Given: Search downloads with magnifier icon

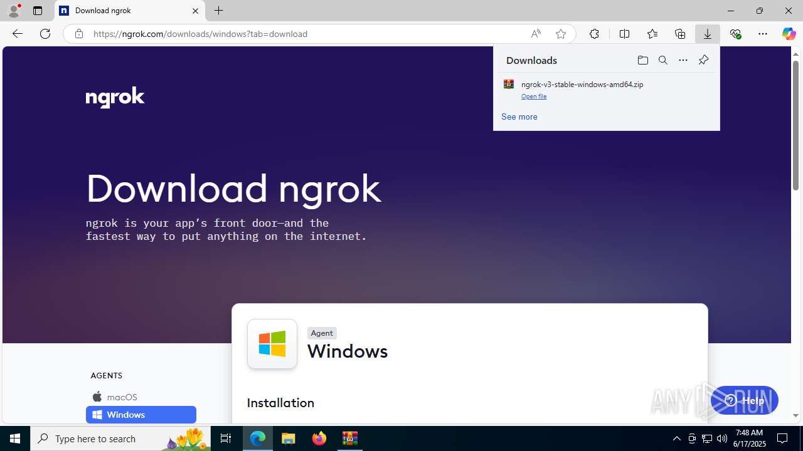Looking at the screenshot, I should 662,60.
